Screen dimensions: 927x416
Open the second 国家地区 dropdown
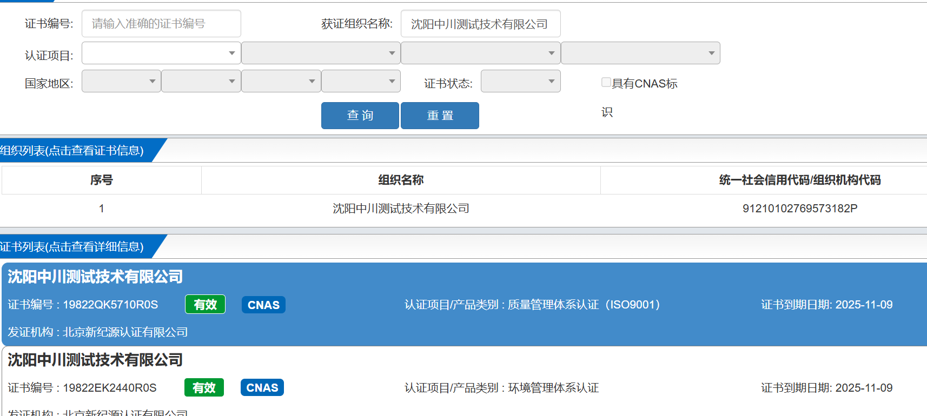click(201, 81)
